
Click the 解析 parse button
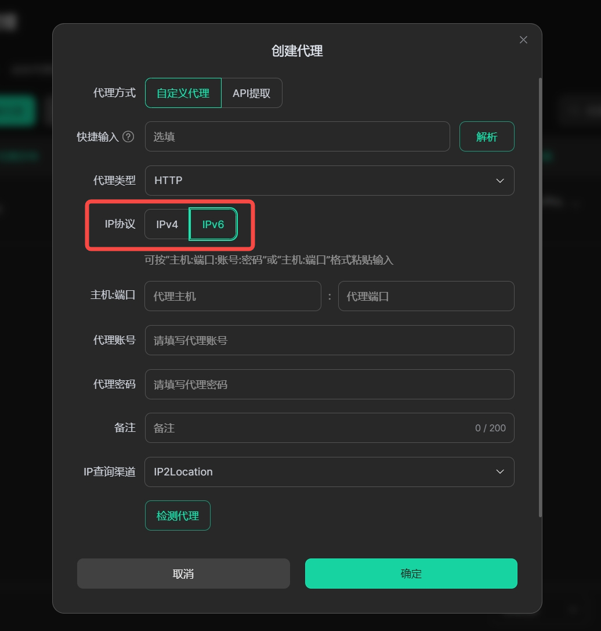[x=487, y=136]
